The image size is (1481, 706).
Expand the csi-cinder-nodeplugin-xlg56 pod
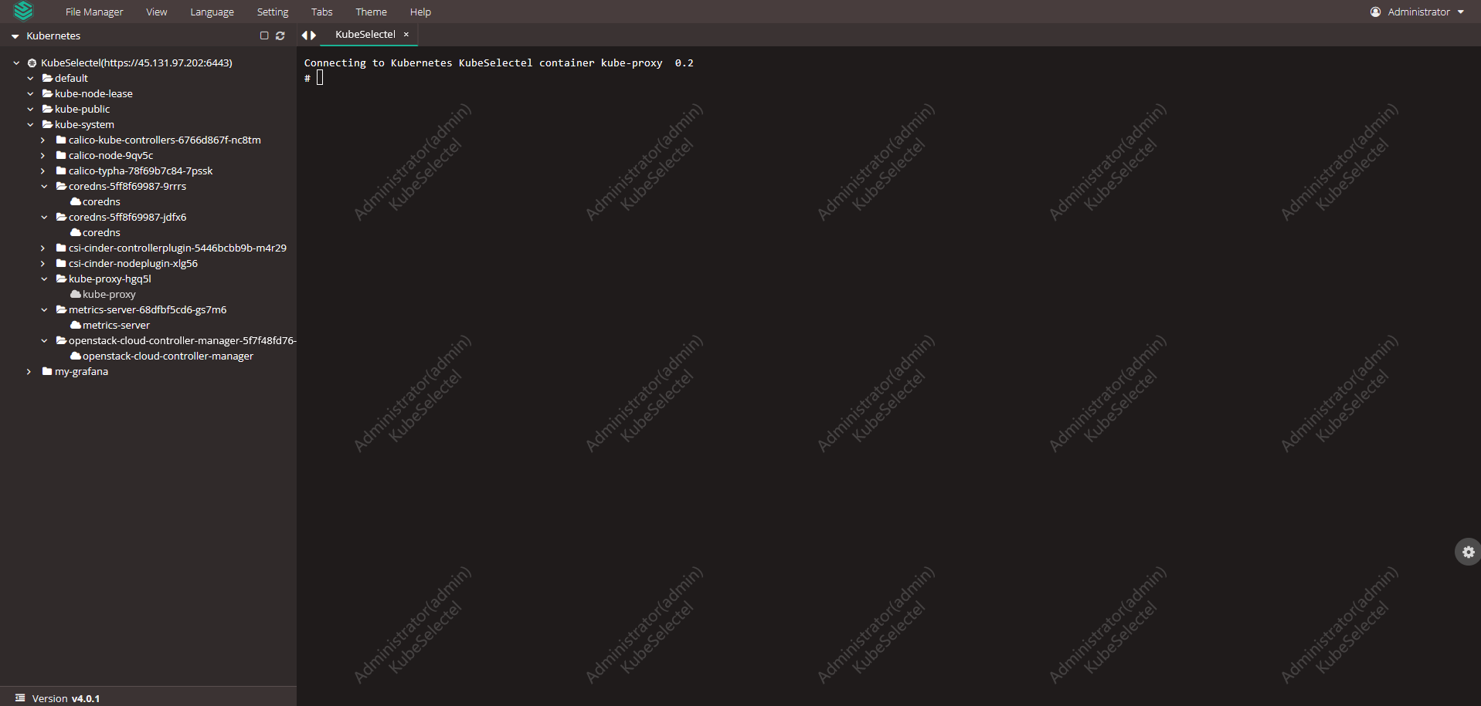pyautogui.click(x=43, y=264)
